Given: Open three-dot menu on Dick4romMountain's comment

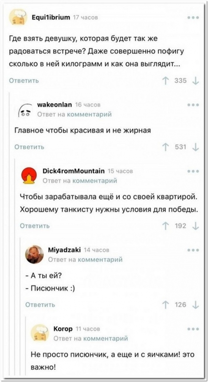Looking at the screenshot, I should (x=193, y=171).
